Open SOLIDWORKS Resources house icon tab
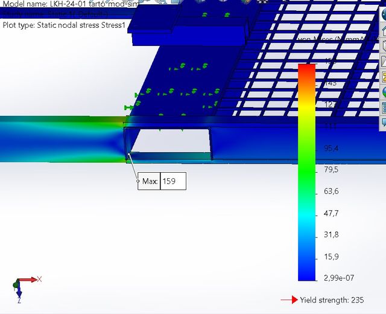The width and height of the screenshot is (386, 314). pyautogui.click(x=383, y=30)
